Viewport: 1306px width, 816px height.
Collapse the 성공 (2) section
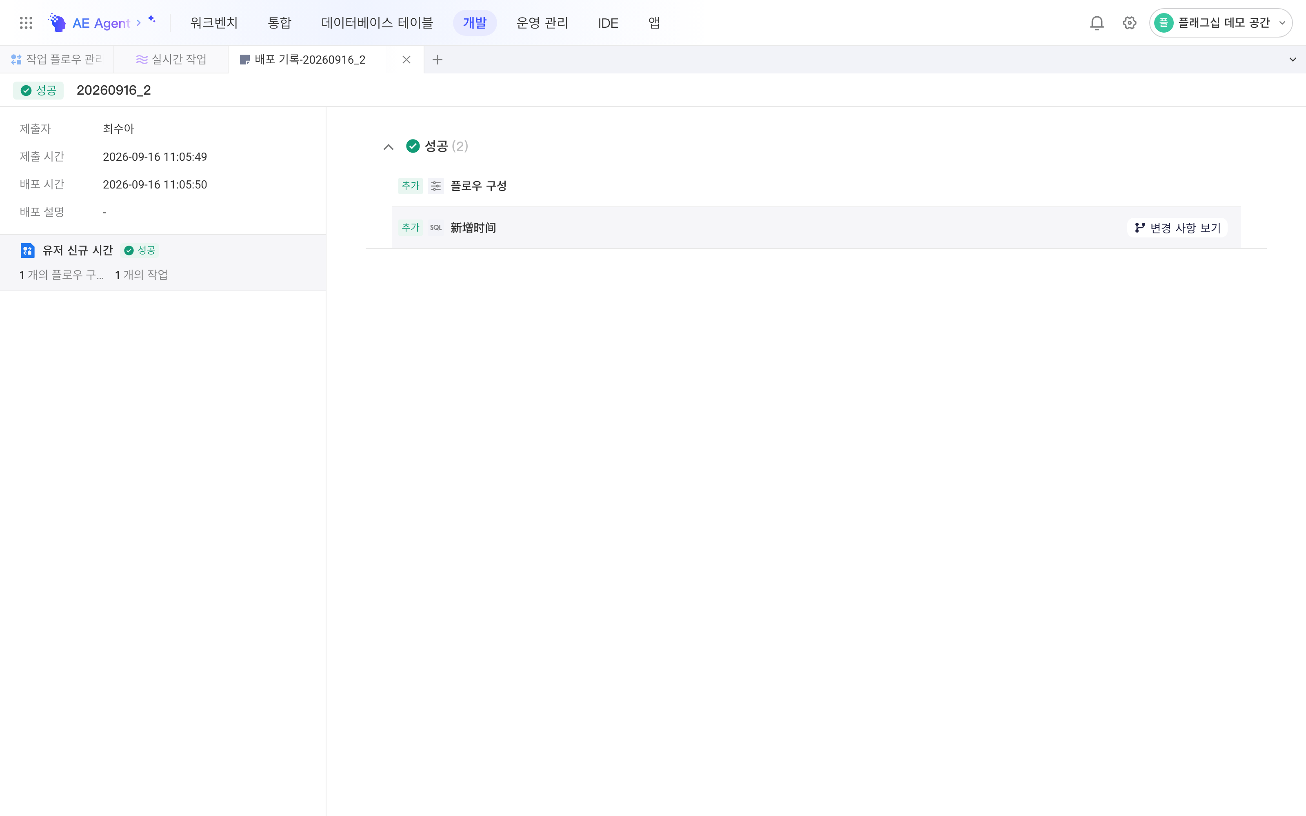pyautogui.click(x=389, y=147)
